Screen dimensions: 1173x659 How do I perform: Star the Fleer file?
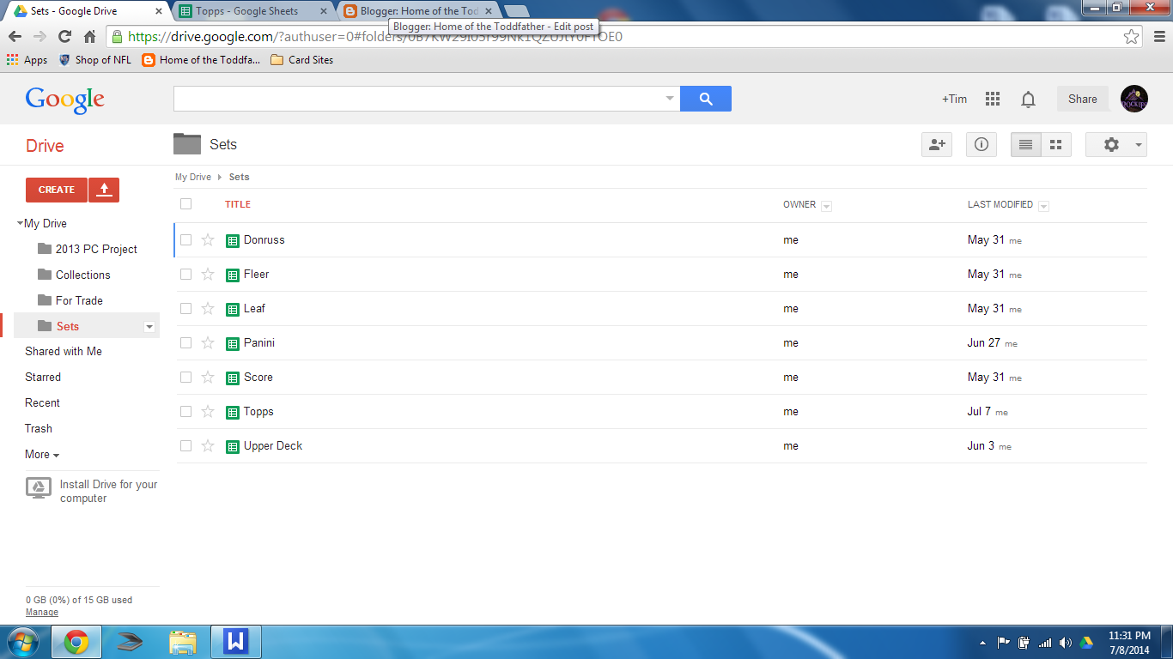pyautogui.click(x=208, y=275)
